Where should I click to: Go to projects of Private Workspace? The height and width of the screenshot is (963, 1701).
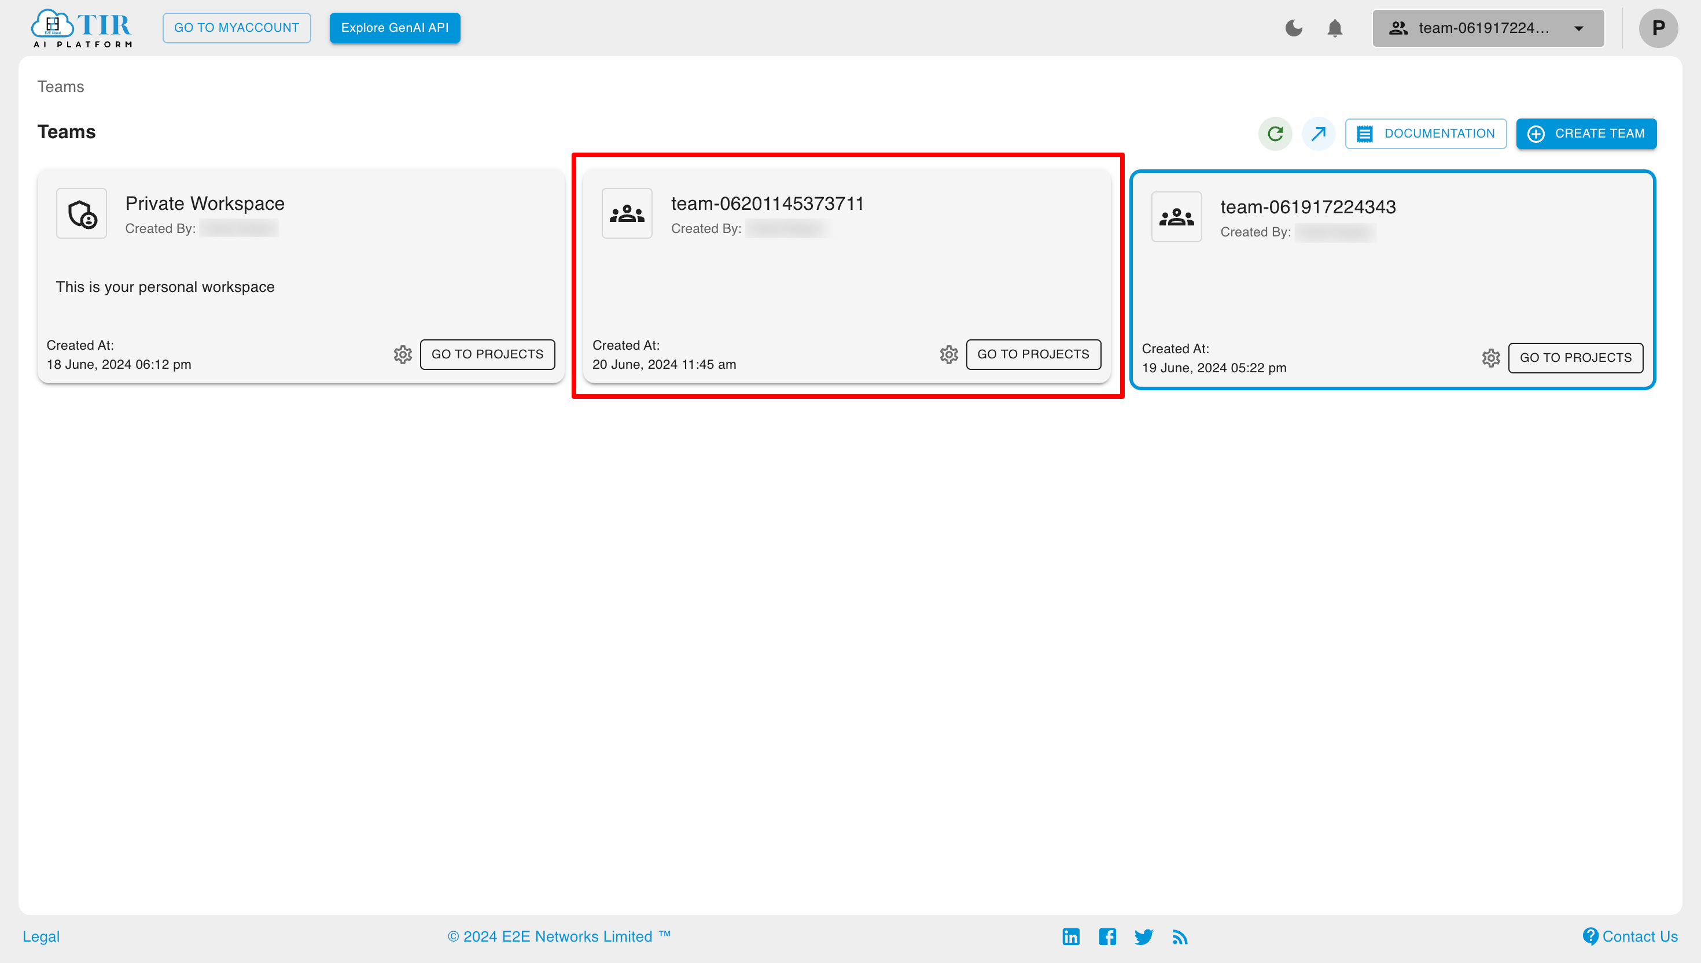pyautogui.click(x=487, y=354)
